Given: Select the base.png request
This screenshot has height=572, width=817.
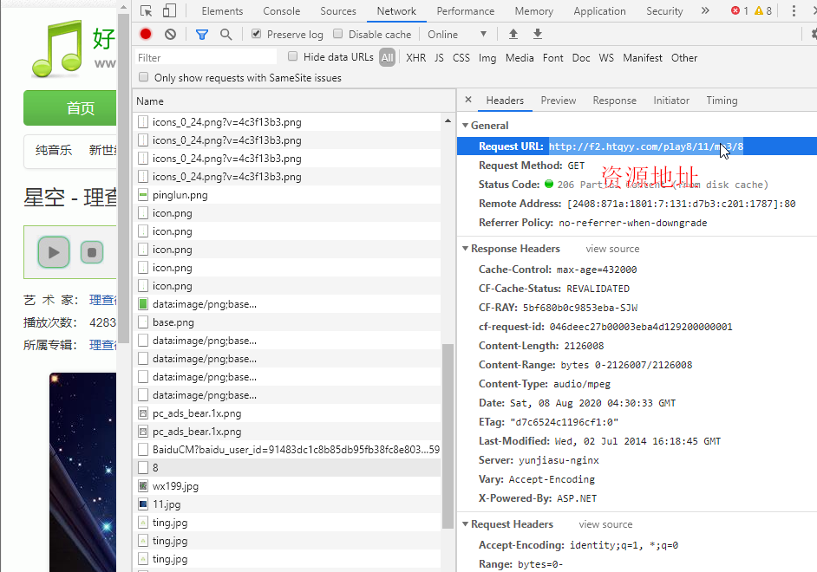Looking at the screenshot, I should (286, 322).
